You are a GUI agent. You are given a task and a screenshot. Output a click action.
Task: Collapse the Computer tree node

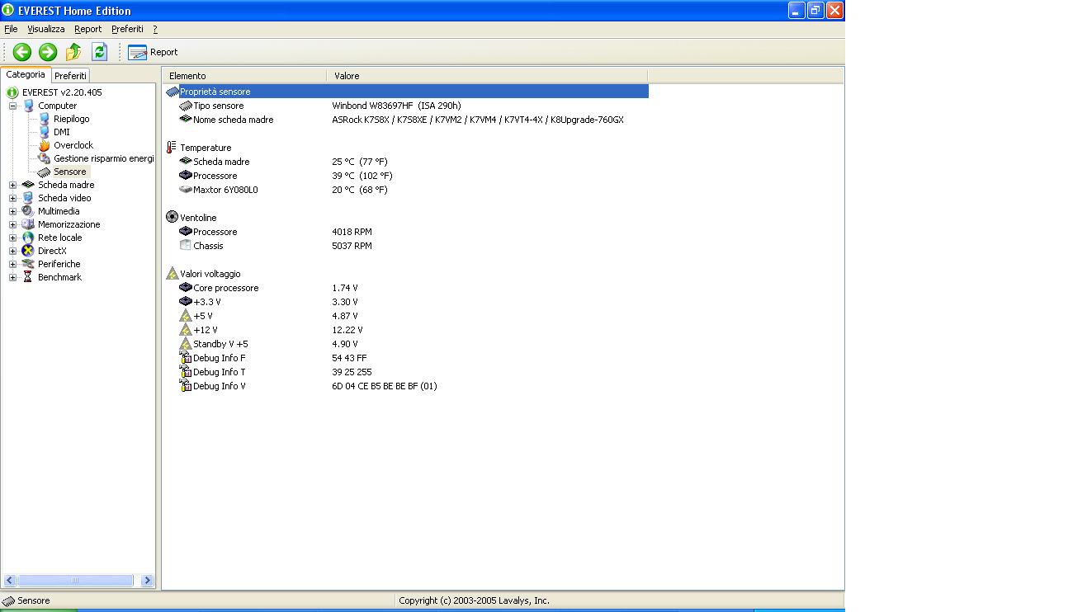(12, 106)
